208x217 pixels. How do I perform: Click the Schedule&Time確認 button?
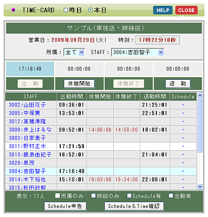click(x=134, y=206)
